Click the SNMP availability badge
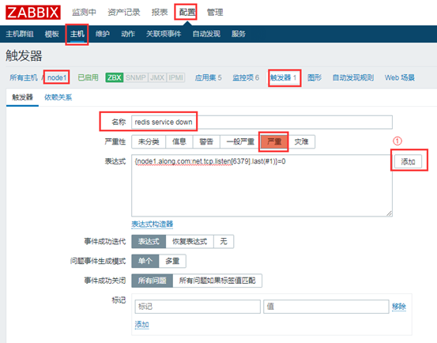The image size is (437, 343). [136, 77]
